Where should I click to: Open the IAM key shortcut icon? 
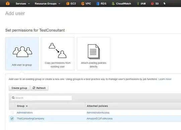(x=138, y=4)
